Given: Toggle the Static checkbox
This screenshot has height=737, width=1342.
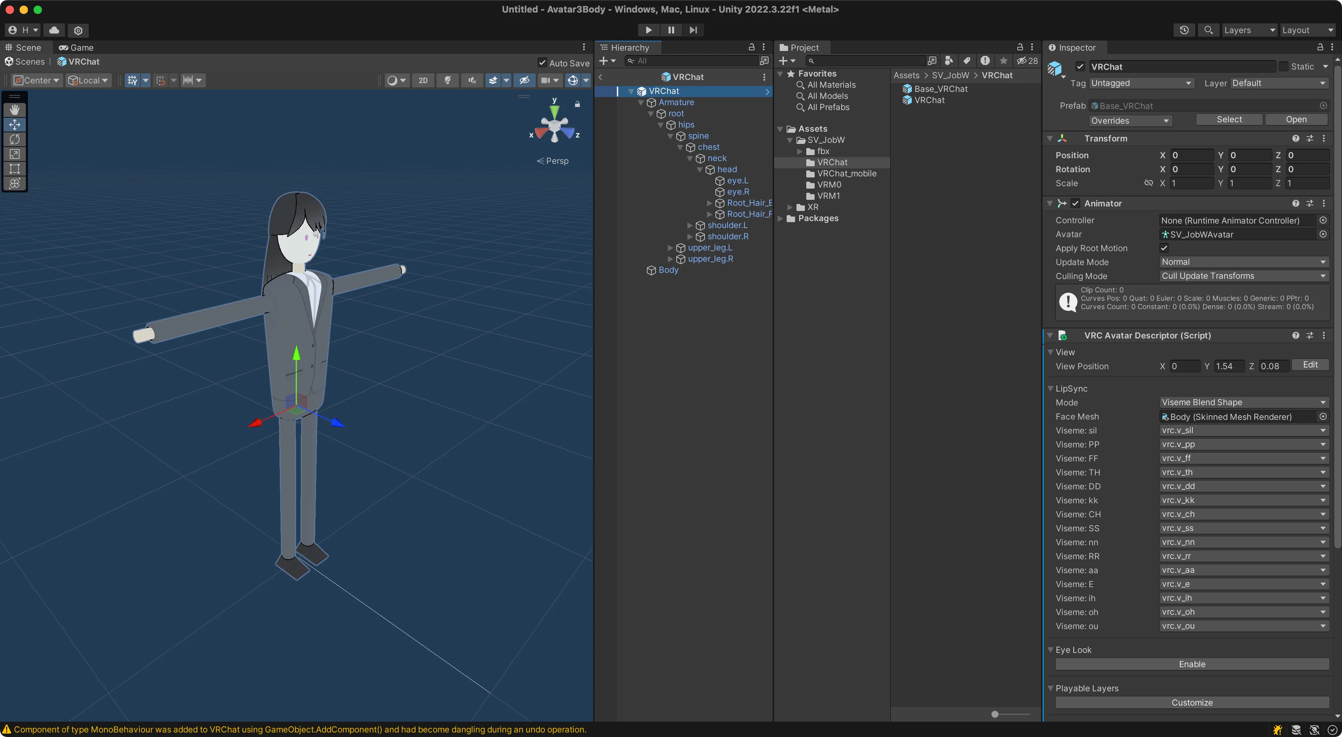Looking at the screenshot, I should click(x=1284, y=67).
